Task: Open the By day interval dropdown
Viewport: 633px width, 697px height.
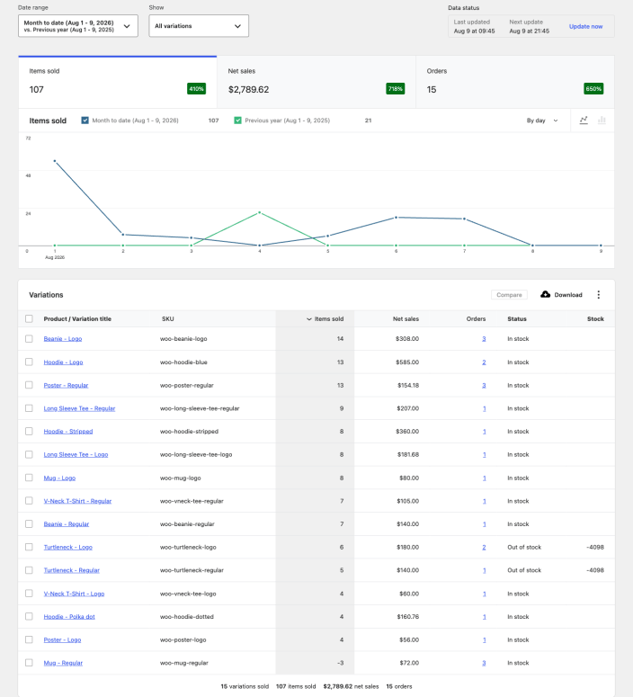Action: click(x=542, y=121)
